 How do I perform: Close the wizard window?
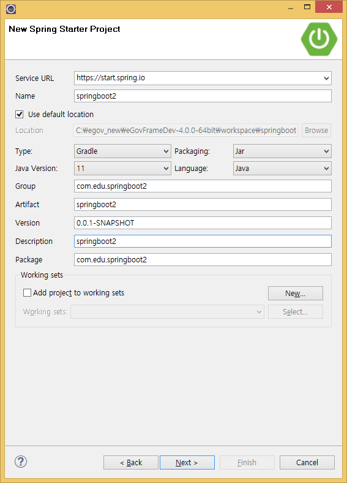click(329, 7)
